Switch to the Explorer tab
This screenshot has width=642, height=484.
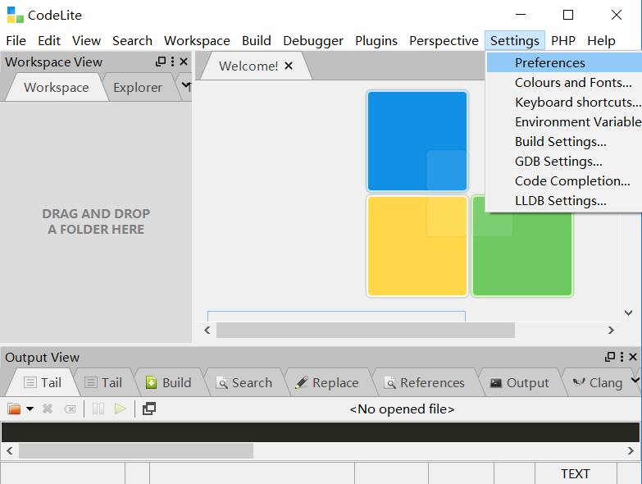coord(137,87)
